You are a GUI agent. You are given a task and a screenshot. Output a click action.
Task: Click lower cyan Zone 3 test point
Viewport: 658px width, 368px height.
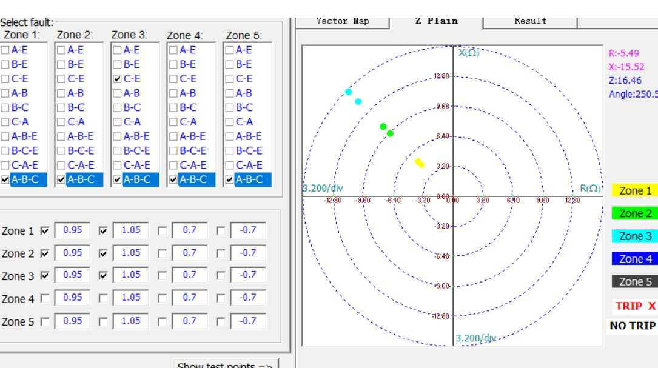coord(358,101)
